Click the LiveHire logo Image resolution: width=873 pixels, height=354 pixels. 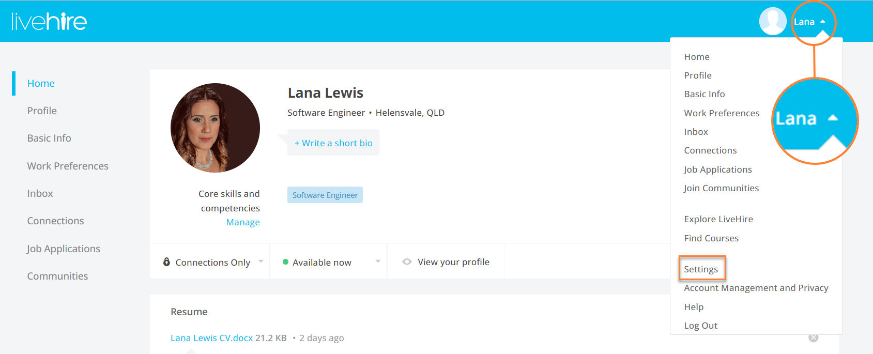49,21
